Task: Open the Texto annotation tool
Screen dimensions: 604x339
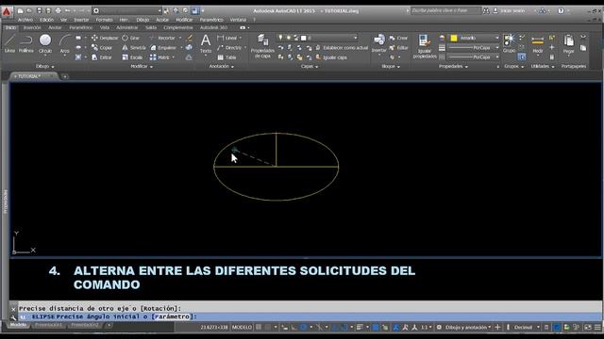Action: click(206, 43)
